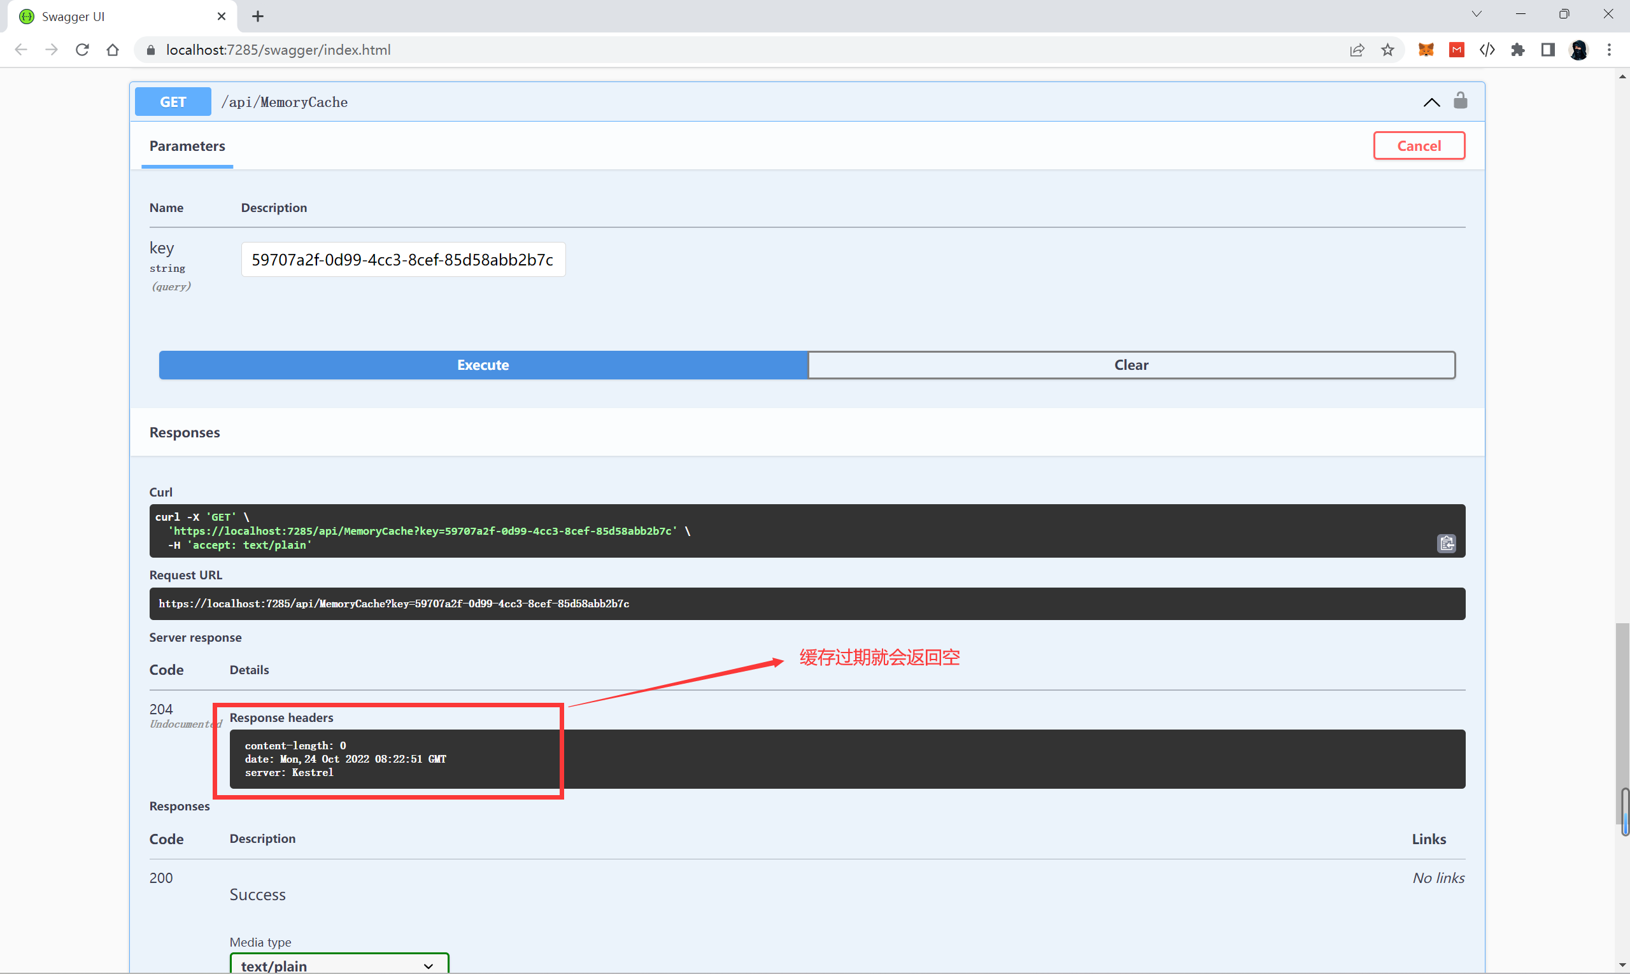Screen dimensions: 1630x974
Task: Open the MetaMask fox extension
Action: 1426,50
